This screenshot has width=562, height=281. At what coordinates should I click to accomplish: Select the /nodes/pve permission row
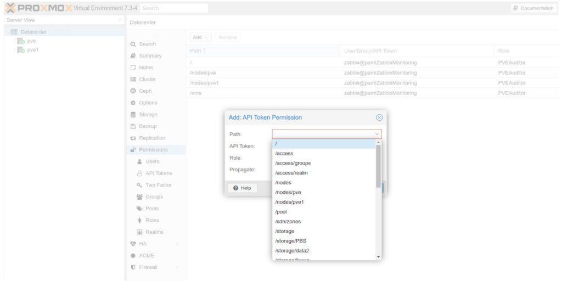pyautogui.click(x=373, y=73)
